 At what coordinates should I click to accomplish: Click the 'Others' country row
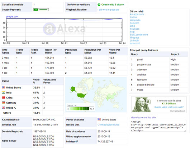click(x=32, y=113)
